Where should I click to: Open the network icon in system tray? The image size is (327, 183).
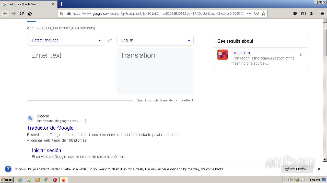(x=297, y=180)
